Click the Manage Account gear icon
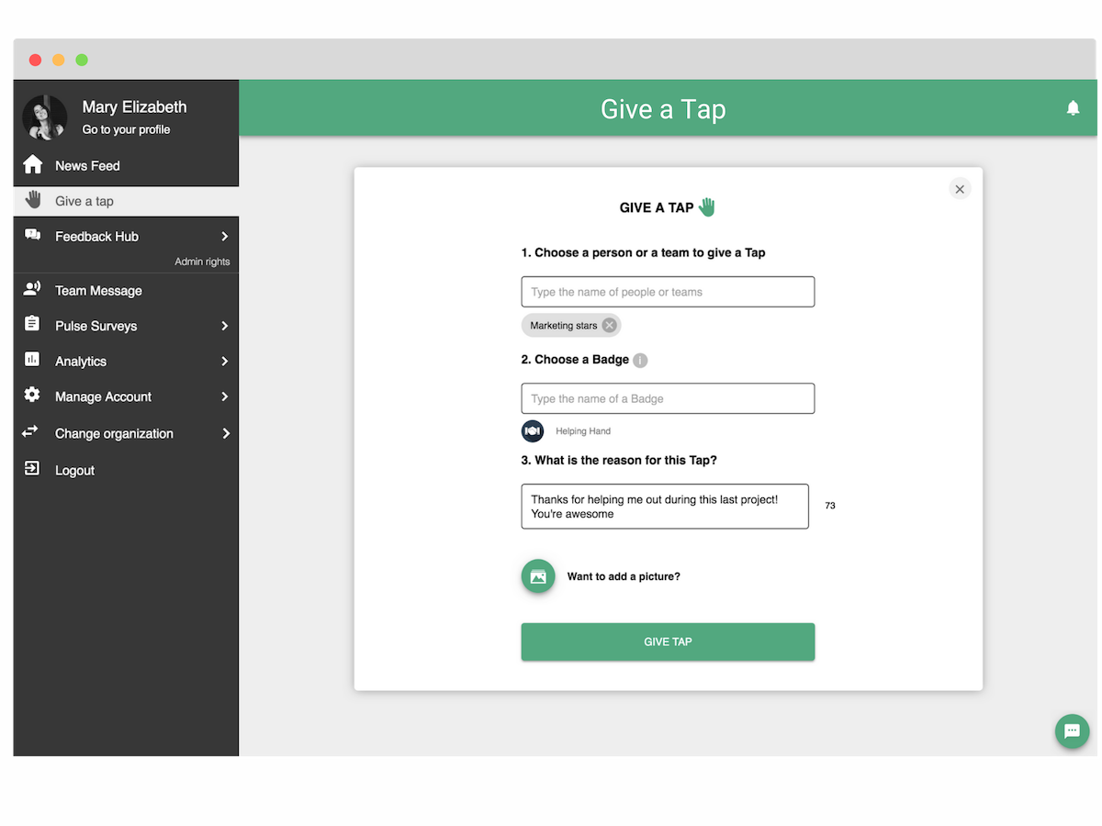 click(32, 395)
